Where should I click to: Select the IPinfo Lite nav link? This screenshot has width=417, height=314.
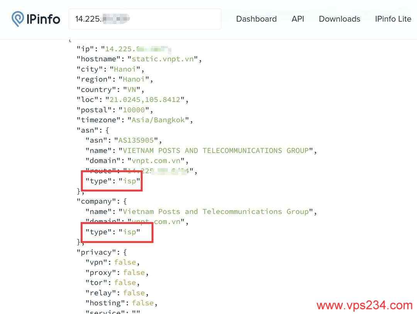pos(393,19)
